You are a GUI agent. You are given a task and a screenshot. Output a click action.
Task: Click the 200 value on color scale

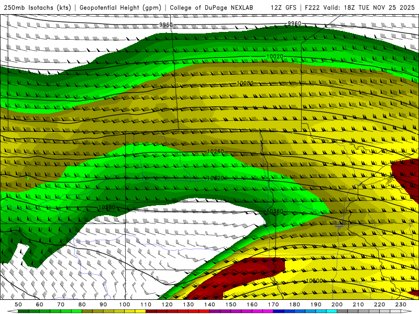pos(337,305)
